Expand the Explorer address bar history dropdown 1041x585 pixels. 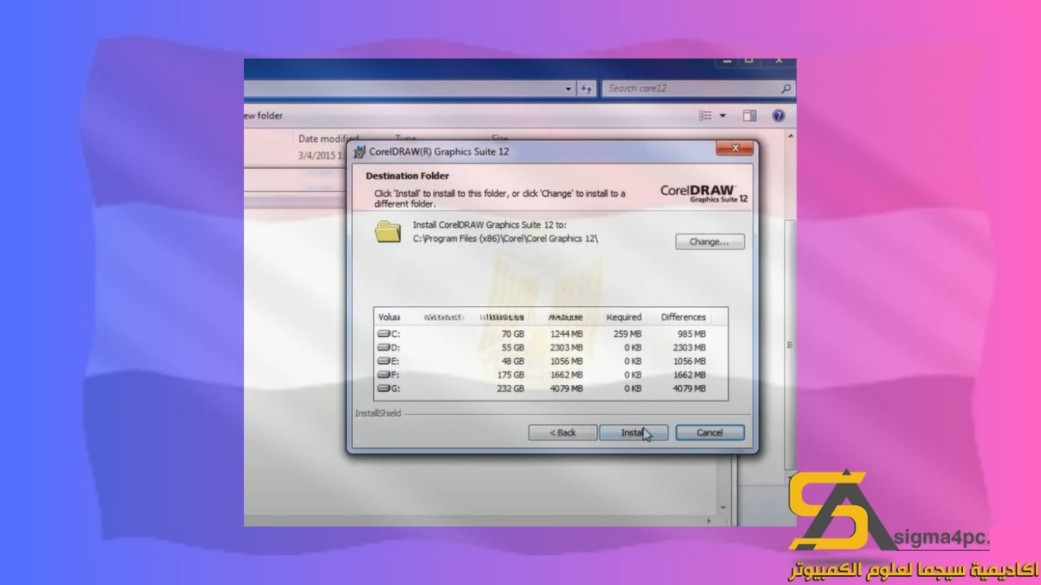tap(569, 88)
